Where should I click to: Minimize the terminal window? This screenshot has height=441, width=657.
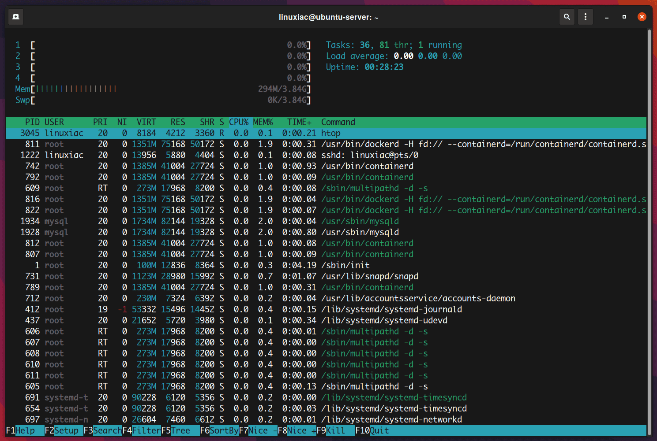pos(607,17)
